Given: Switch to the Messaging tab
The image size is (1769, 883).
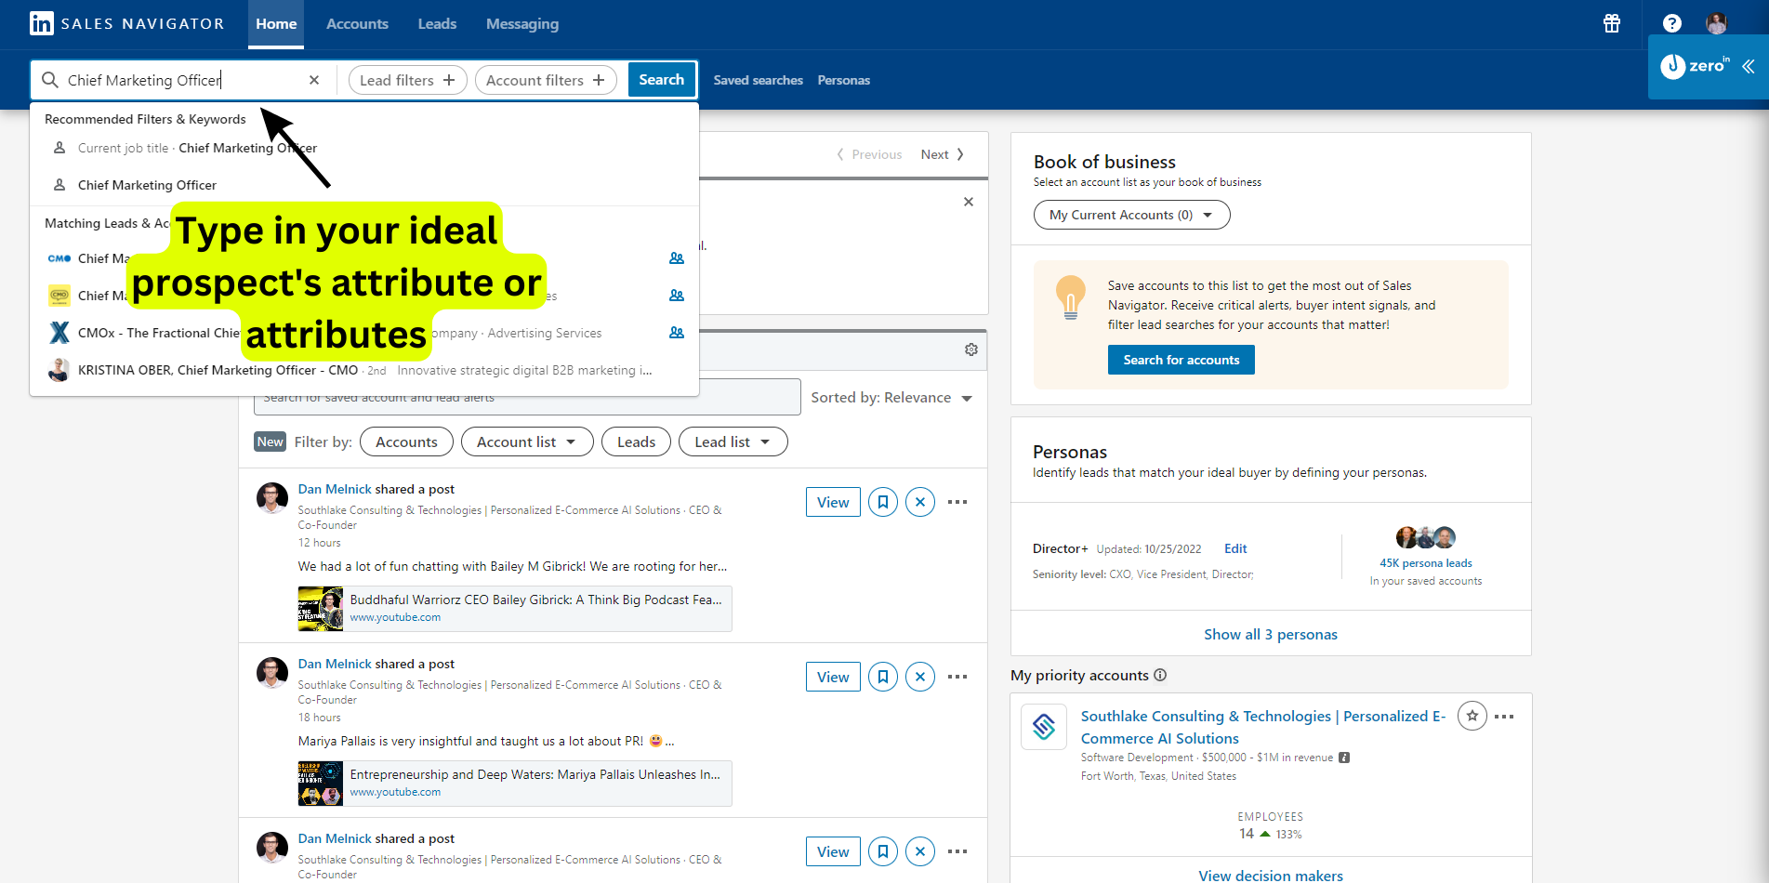Looking at the screenshot, I should pyautogui.click(x=522, y=24).
